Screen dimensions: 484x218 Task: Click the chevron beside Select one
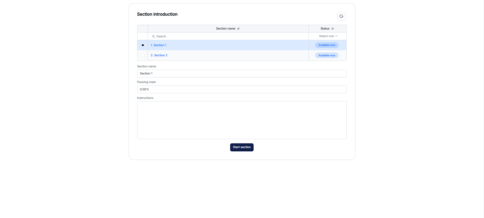click(x=336, y=36)
